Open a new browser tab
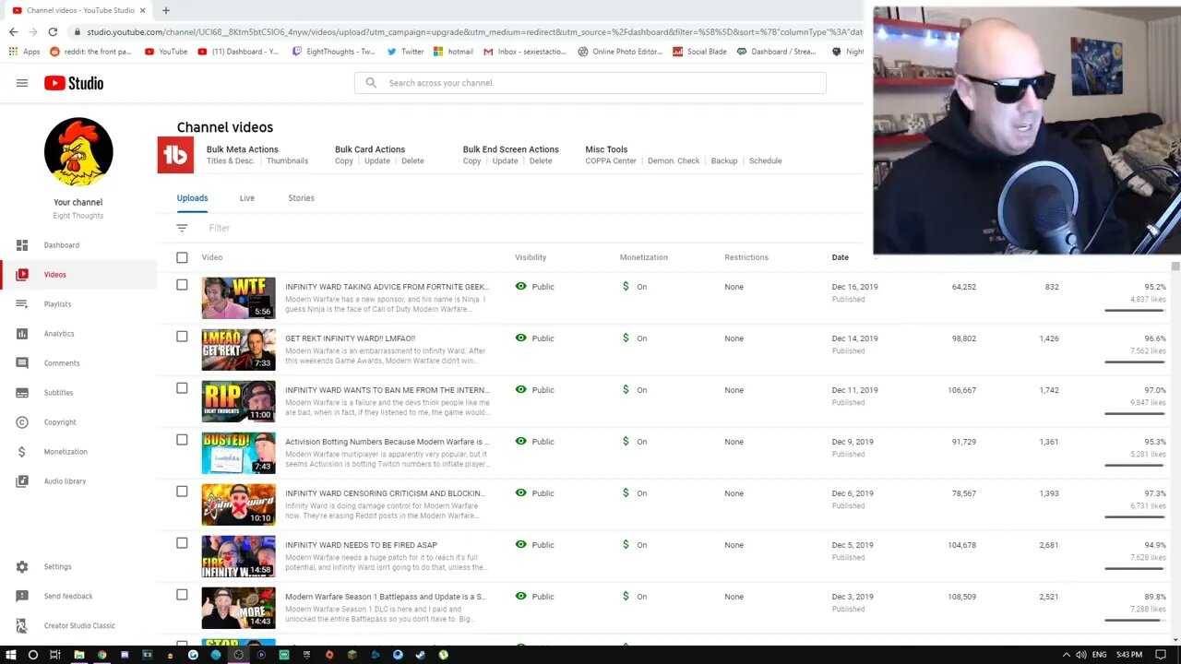The width and height of the screenshot is (1181, 664). (x=166, y=10)
